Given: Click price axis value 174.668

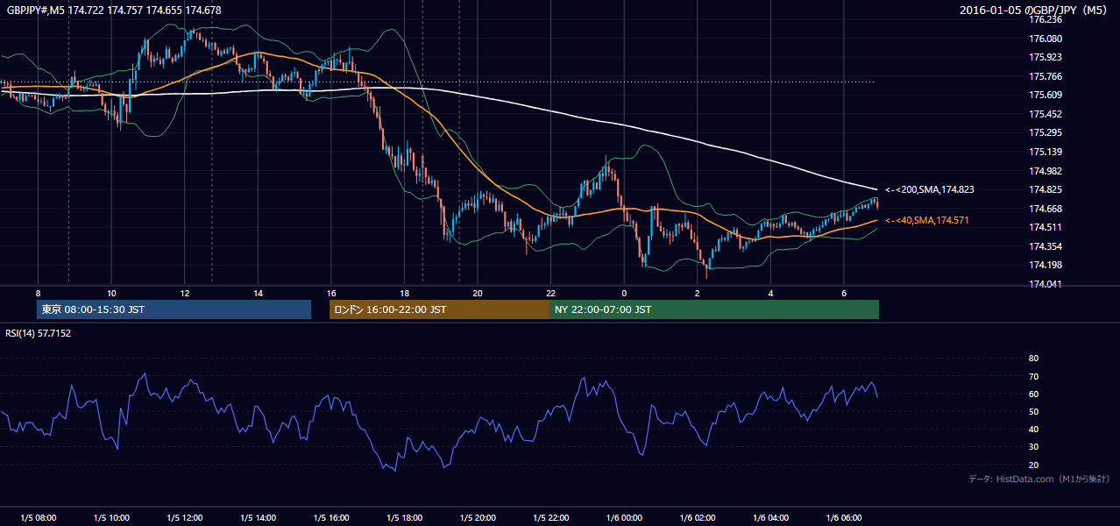Looking at the screenshot, I should click(1046, 209).
